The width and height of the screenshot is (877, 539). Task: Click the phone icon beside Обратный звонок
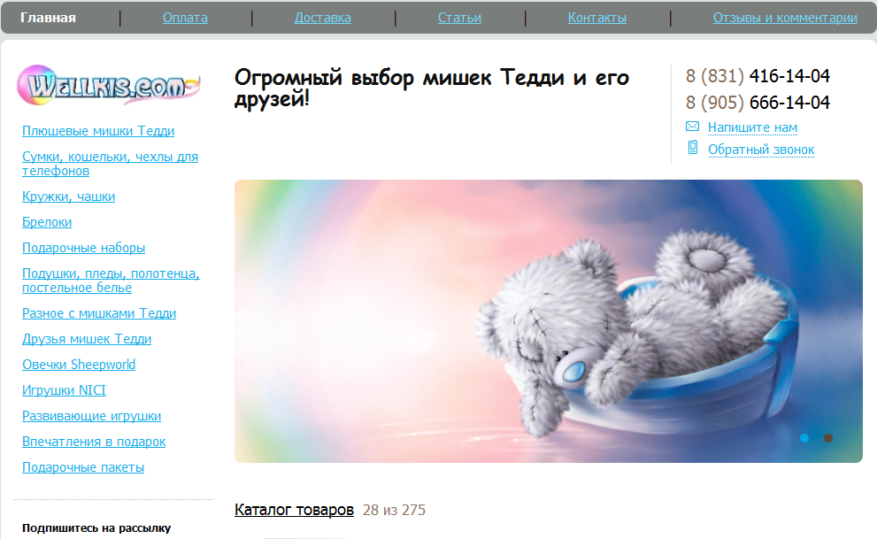point(692,148)
